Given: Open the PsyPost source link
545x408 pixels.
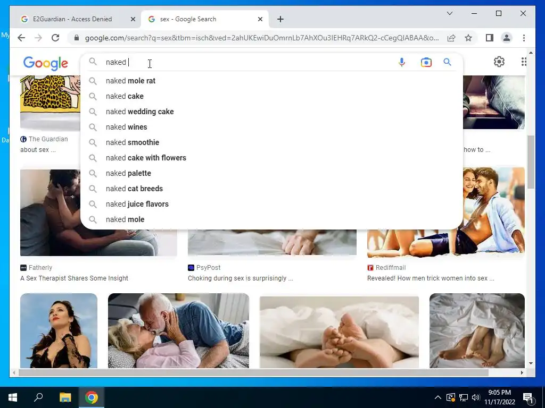Looking at the screenshot, I should click(204, 268).
